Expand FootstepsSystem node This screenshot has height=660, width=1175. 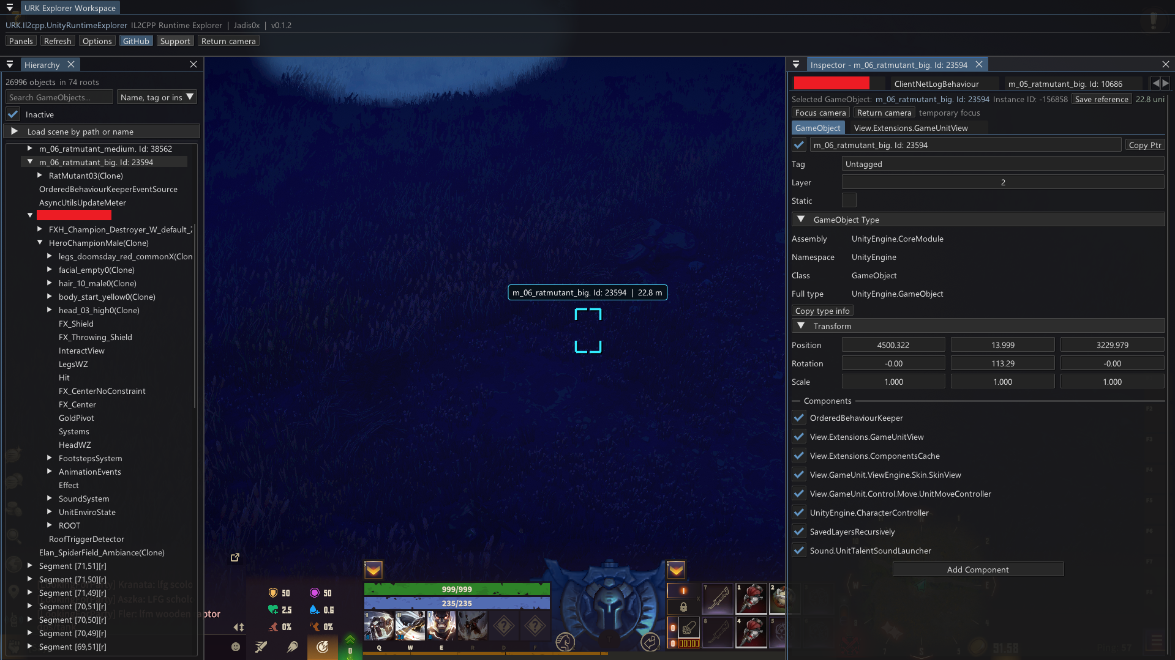(50, 458)
